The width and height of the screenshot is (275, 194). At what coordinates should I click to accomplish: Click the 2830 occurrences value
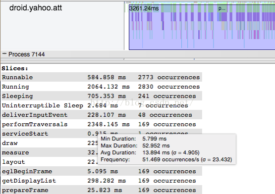coord(169,87)
